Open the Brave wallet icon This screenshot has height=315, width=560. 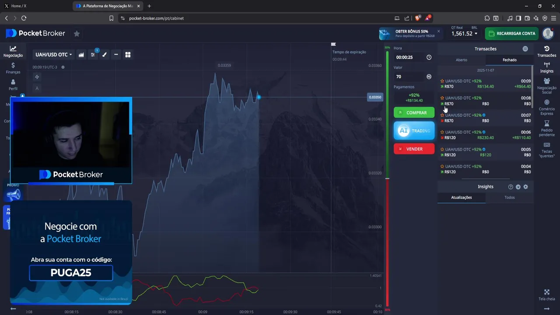[527, 18]
